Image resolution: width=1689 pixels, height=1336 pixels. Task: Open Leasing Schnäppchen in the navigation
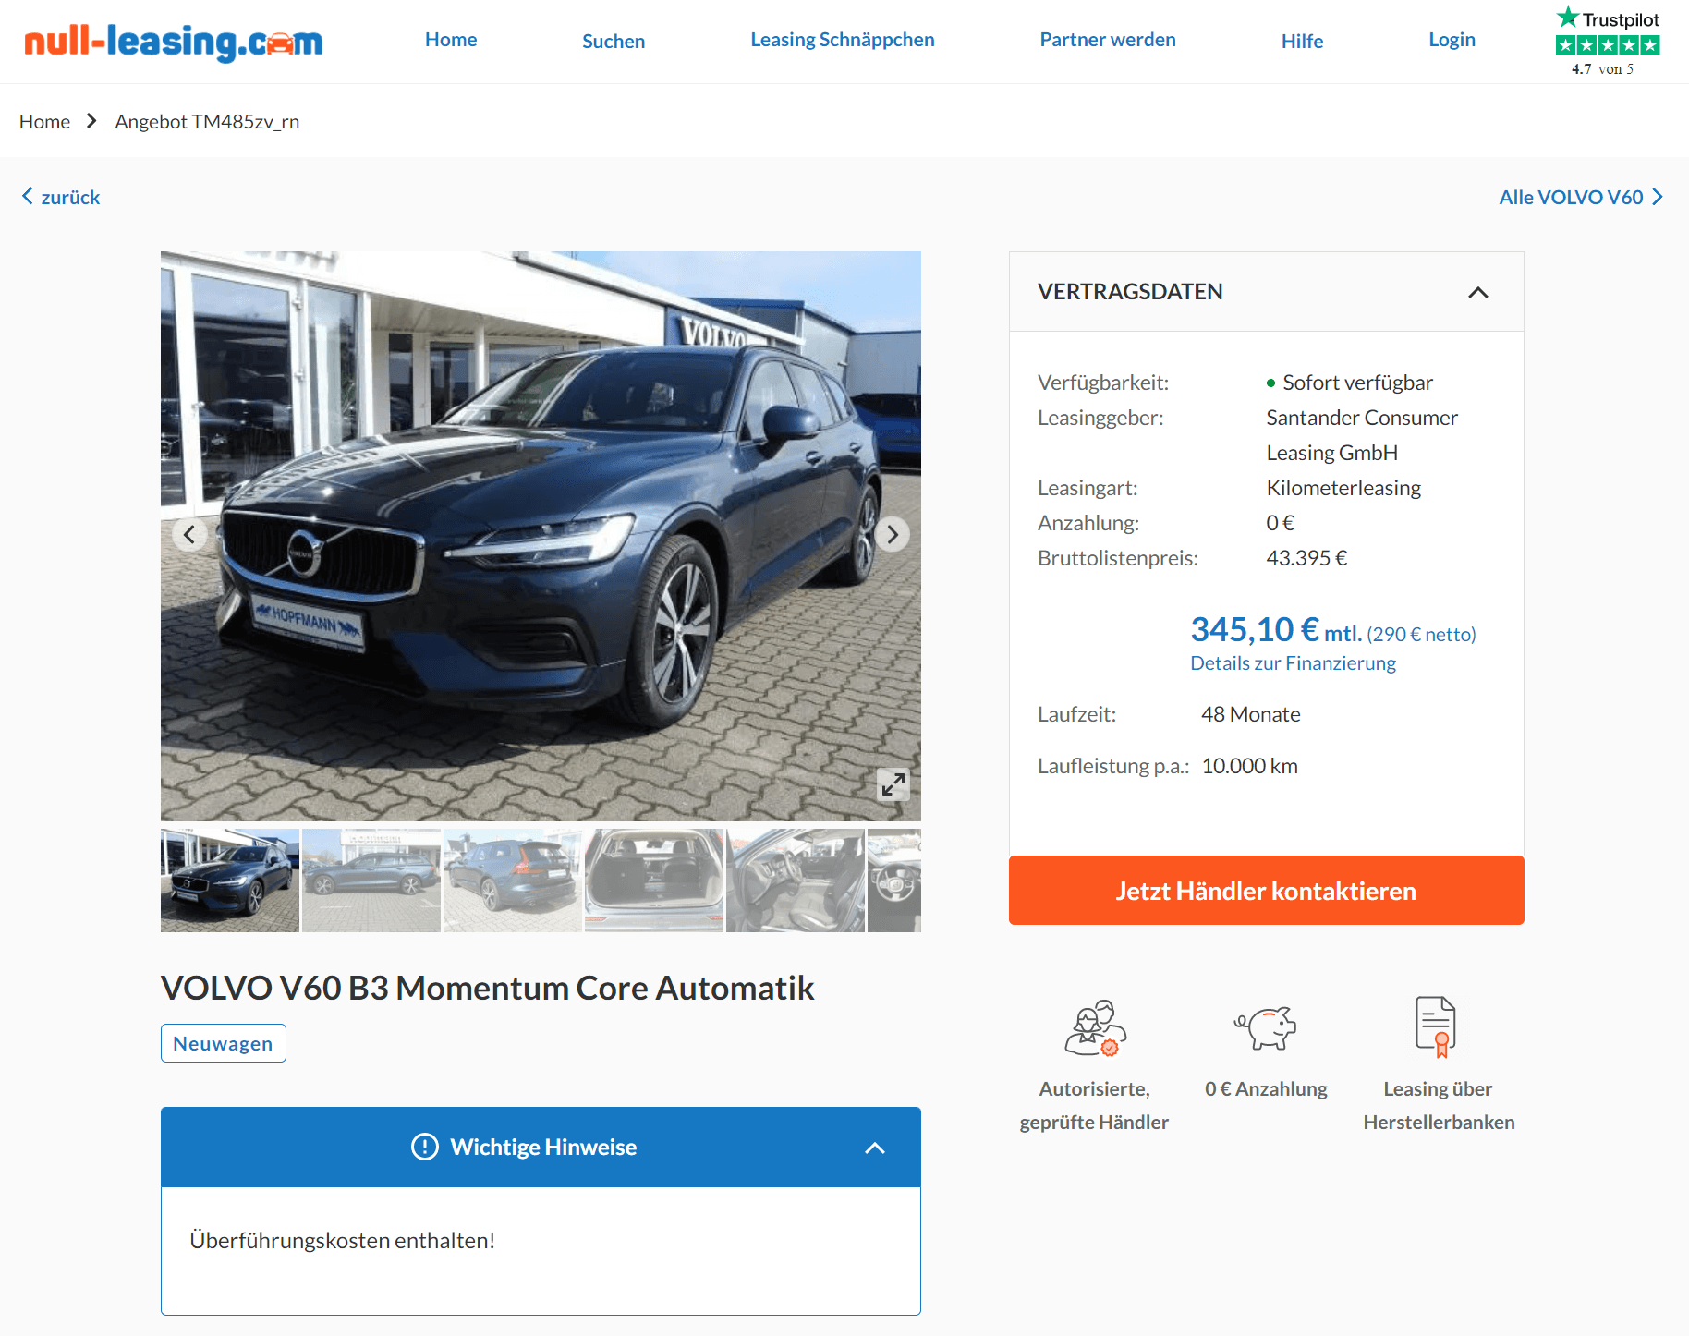point(843,40)
